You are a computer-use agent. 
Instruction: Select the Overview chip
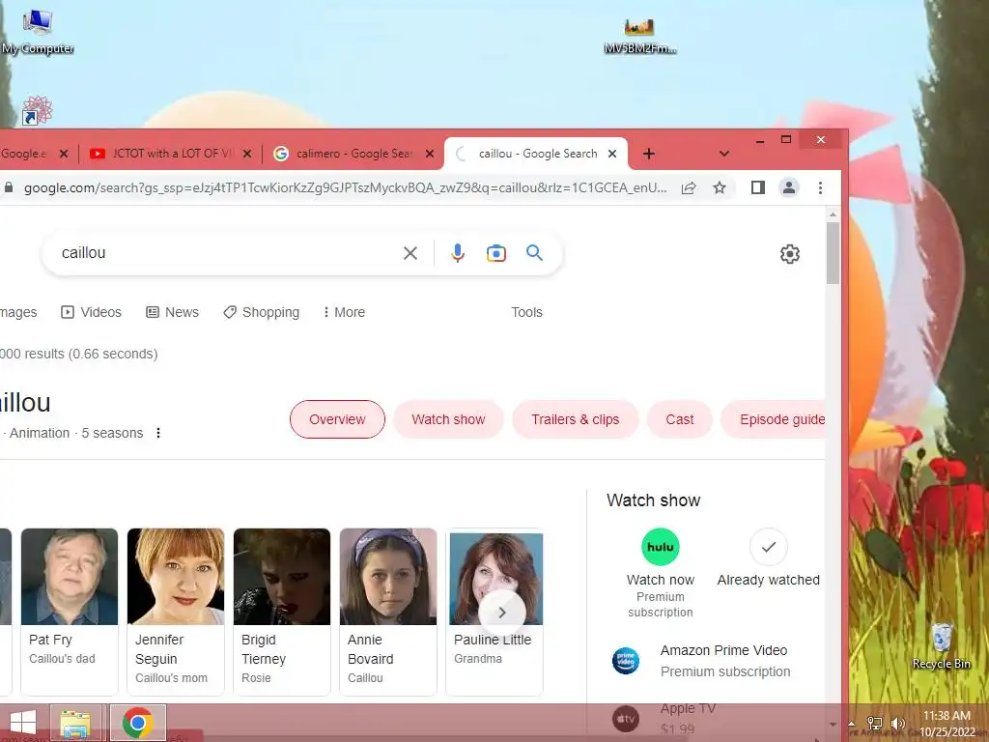pyautogui.click(x=337, y=419)
